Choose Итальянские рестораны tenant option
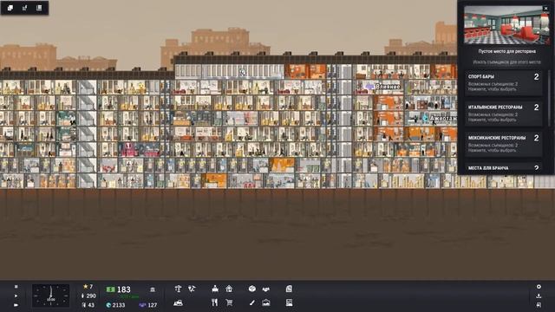 pos(504,114)
